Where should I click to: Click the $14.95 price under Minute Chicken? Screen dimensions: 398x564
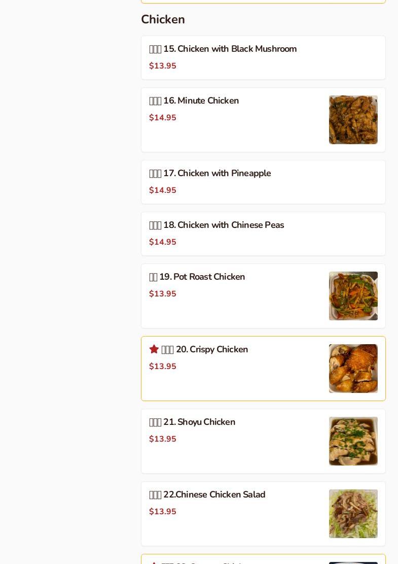click(x=163, y=118)
